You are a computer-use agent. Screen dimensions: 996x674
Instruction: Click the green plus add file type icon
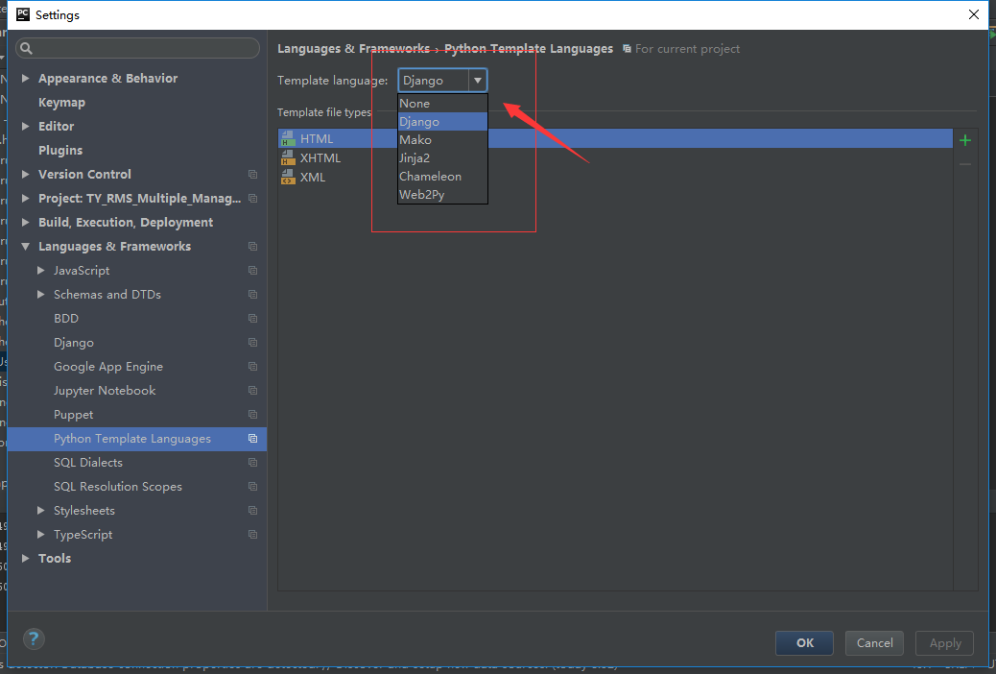pos(965,140)
